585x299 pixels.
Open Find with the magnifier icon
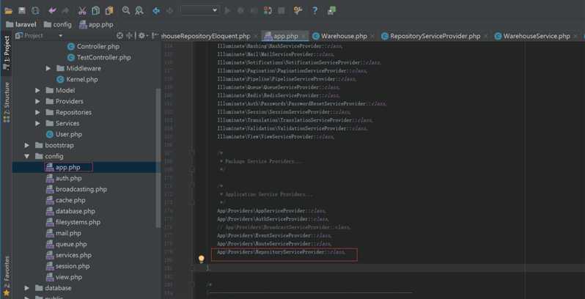coord(126,10)
